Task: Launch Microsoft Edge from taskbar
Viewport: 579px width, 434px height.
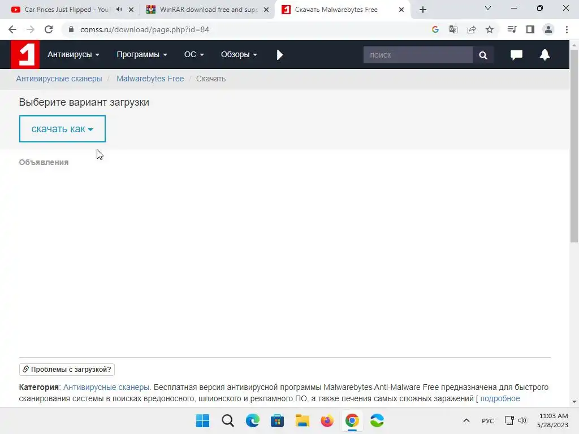Action: pyautogui.click(x=253, y=420)
